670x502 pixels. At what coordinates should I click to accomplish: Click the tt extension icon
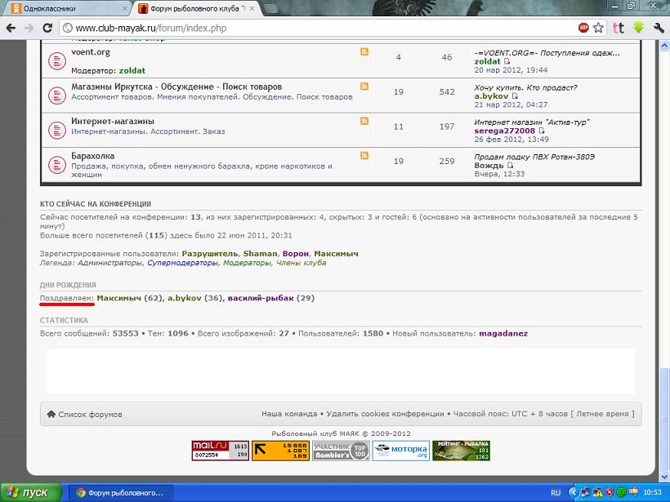pos(619,29)
